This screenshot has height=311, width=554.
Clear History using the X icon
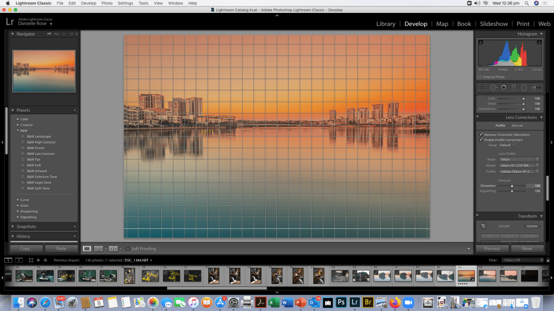point(75,236)
